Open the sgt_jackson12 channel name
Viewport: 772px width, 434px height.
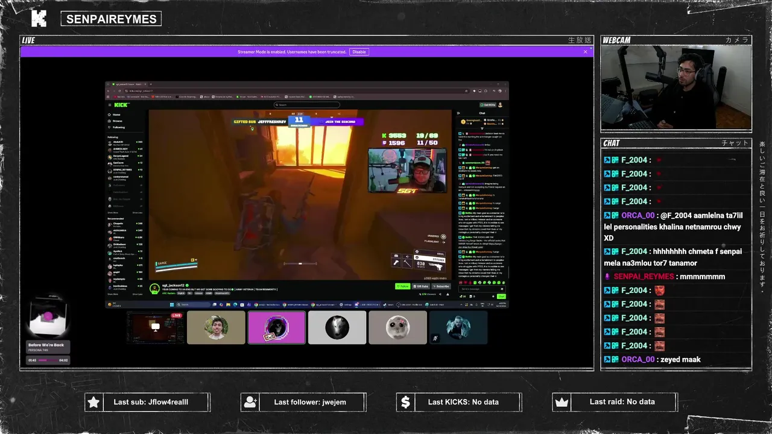point(173,285)
